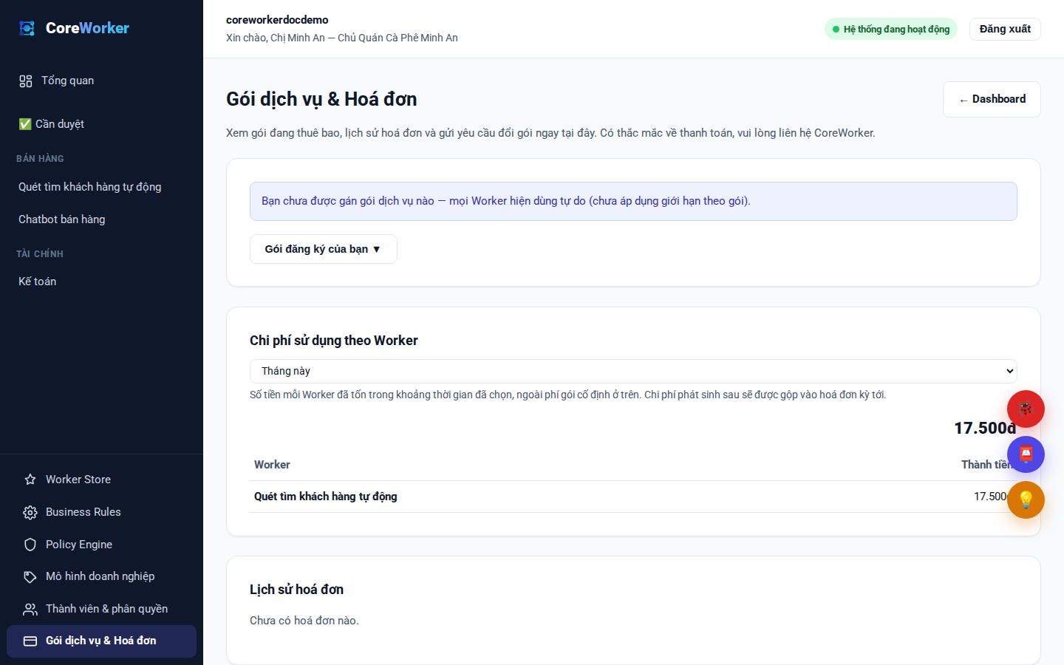This screenshot has width=1064, height=665.
Task: Click the Worker Store star icon
Action: (30, 480)
